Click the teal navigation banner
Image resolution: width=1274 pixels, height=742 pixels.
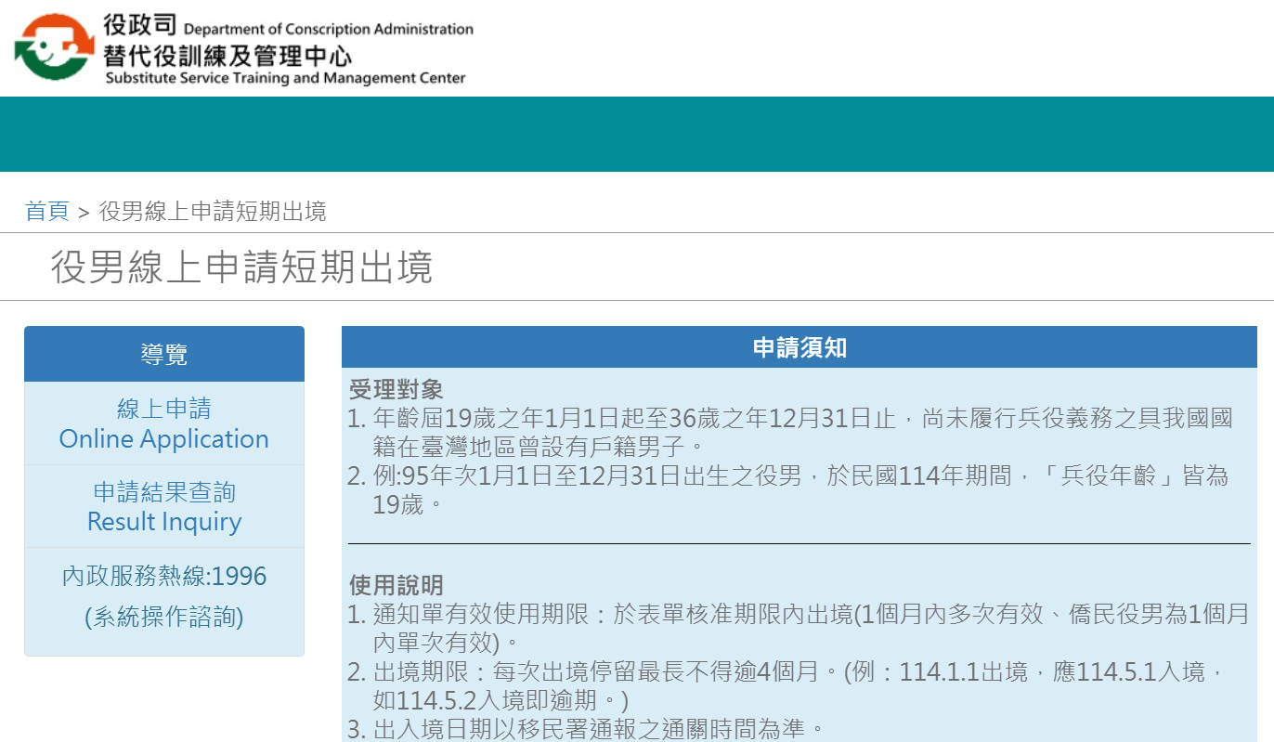click(x=637, y=134)
